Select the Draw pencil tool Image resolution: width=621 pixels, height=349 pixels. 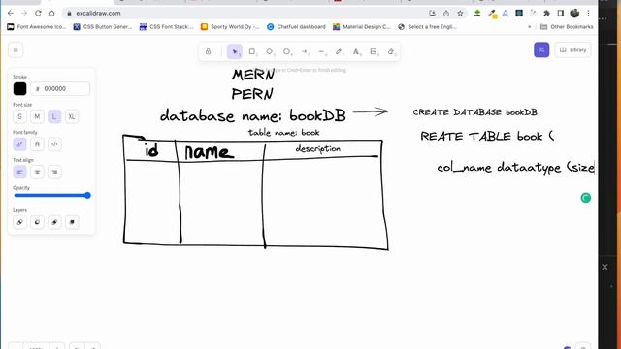coord(339,51)
